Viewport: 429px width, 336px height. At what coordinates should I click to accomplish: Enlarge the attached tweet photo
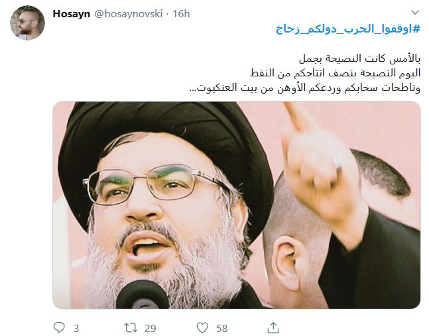click(x=237, y=205)
